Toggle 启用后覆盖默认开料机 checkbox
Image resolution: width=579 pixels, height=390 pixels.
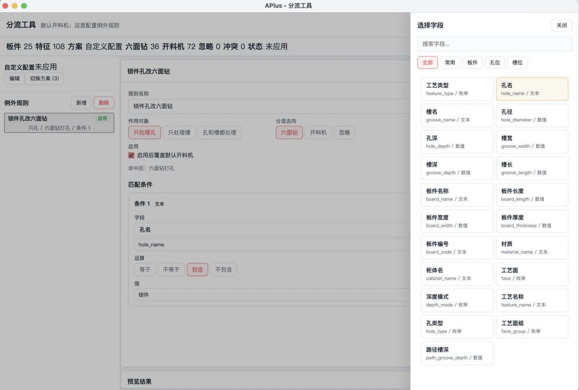131,155
